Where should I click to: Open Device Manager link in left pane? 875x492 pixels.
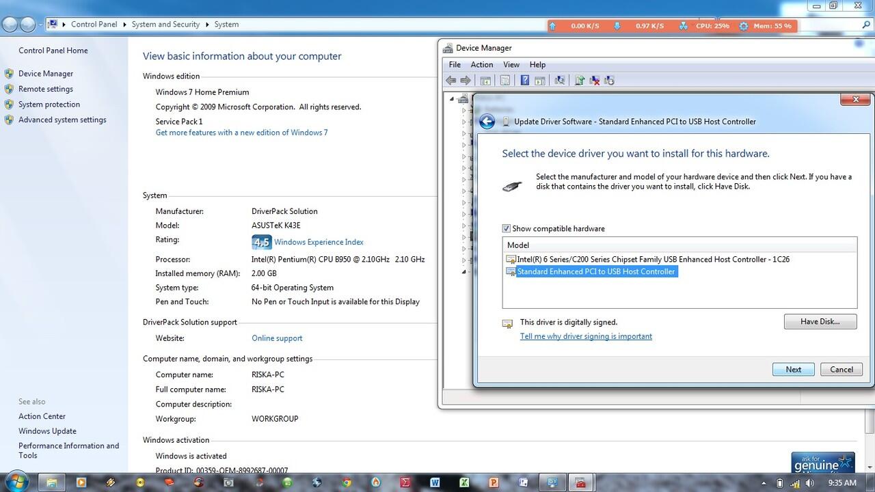click(46, 74)
